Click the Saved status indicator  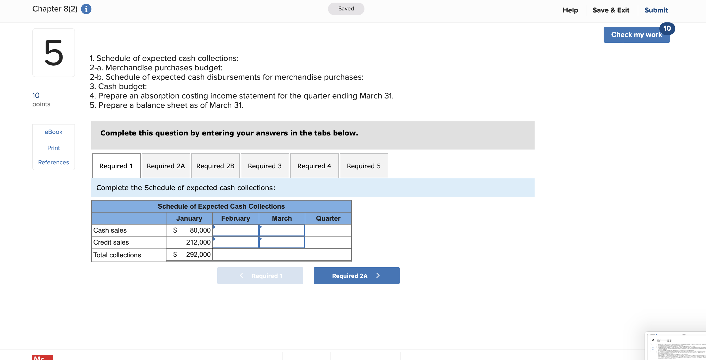(x=346, y=9)
